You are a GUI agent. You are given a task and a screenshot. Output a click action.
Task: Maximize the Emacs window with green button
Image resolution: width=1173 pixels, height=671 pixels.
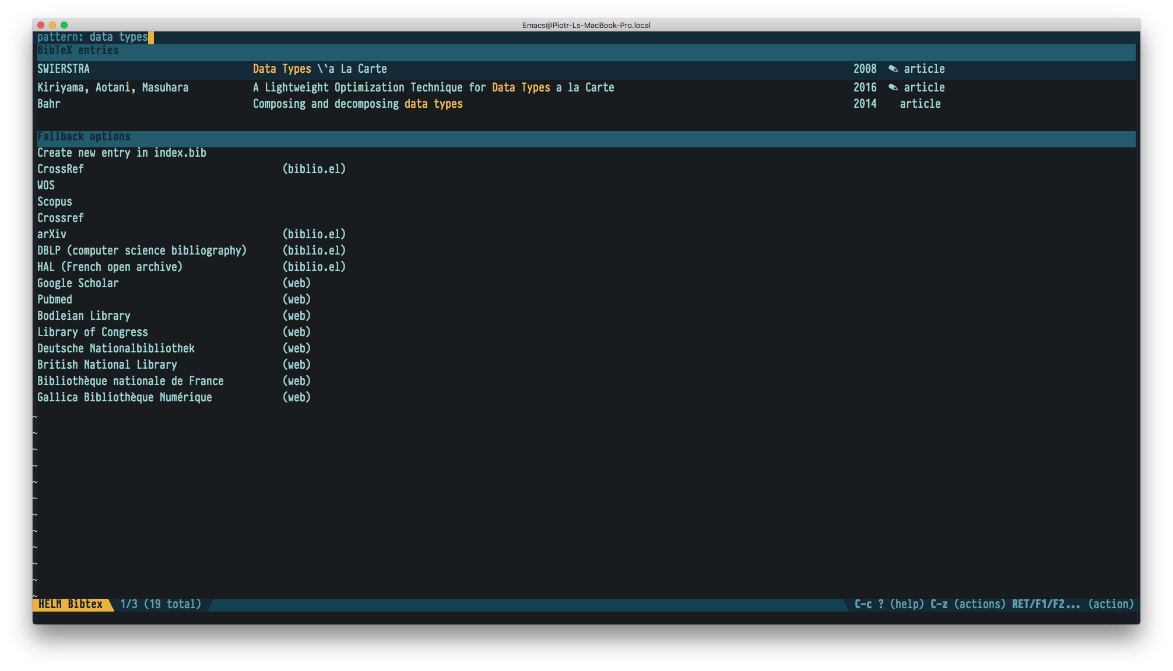(64, 25)
